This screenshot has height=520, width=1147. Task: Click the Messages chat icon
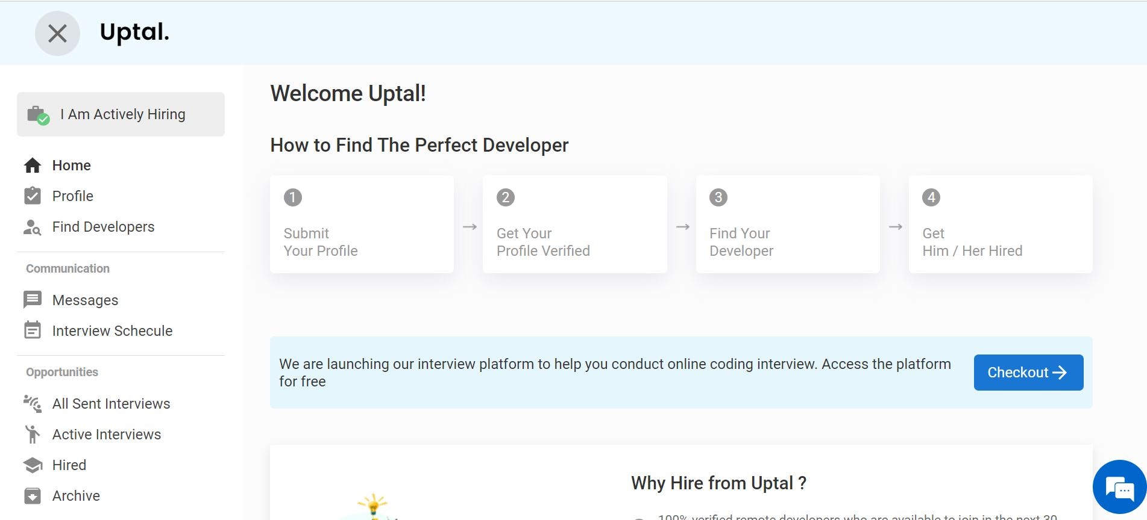tap(33, 300)
